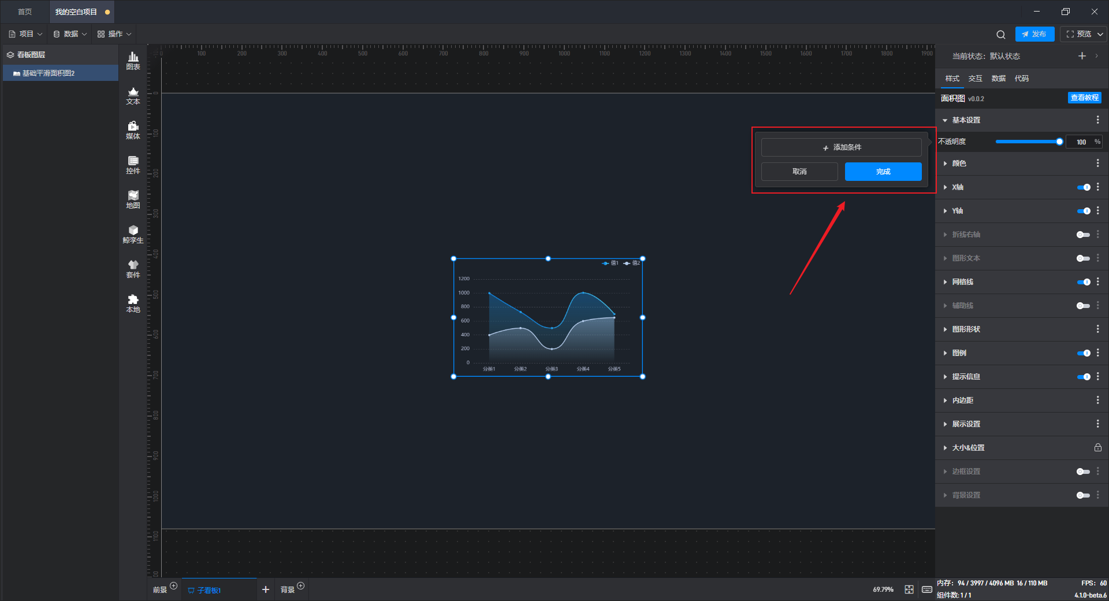Screen dimensions: 1109x601
Task: Open X轴 more options menu
Action: click(1098, 187)
